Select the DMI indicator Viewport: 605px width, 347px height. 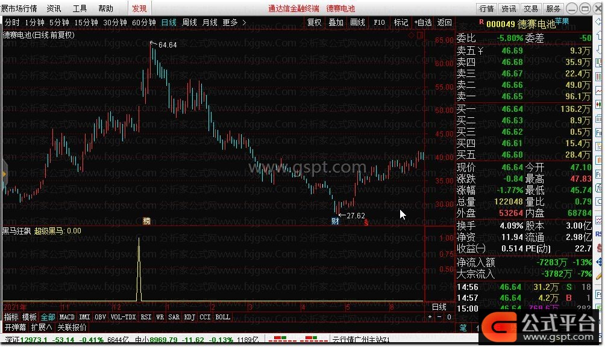84,317
